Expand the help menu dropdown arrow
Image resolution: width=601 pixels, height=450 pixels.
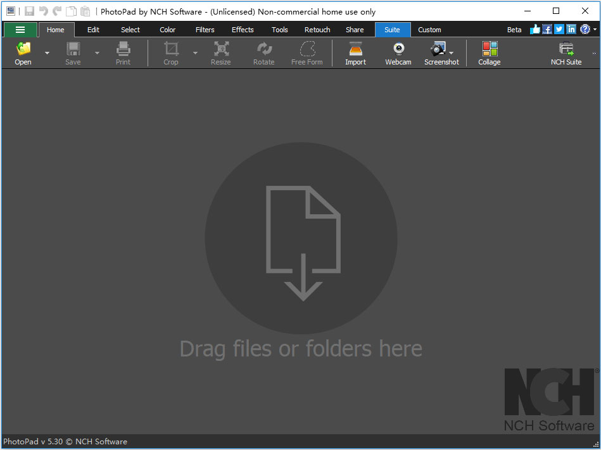(595, 30)
